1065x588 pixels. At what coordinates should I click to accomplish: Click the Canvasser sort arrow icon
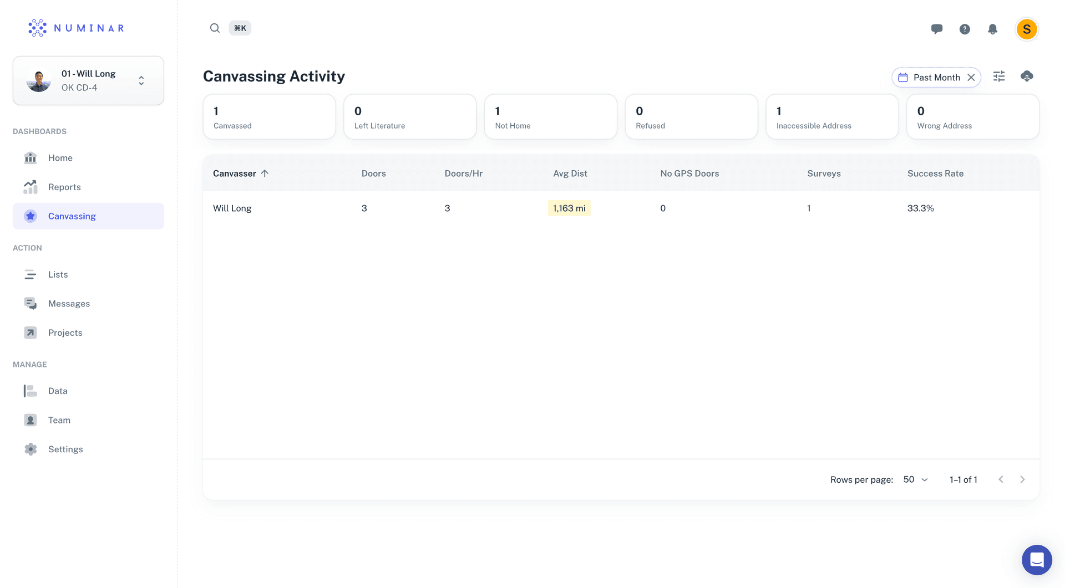(x=265, y=173)
